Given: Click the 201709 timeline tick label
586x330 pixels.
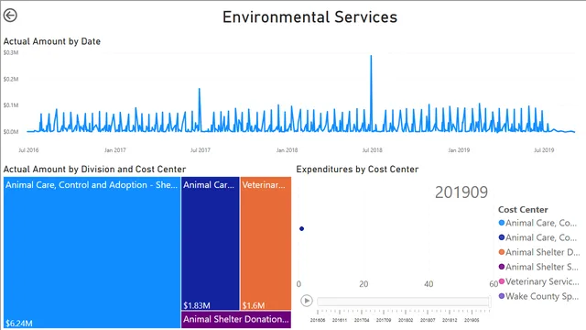Looking at the screenshot, I should pos(384,320).
